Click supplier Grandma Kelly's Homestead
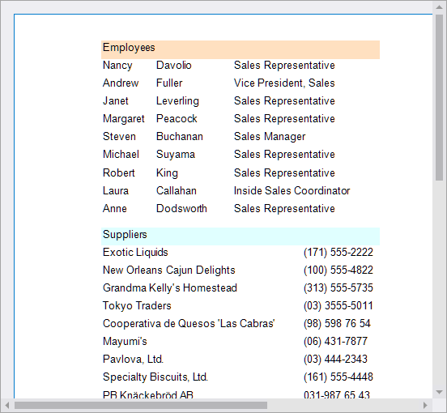This screenshot has height=413, width=447. 169,288
